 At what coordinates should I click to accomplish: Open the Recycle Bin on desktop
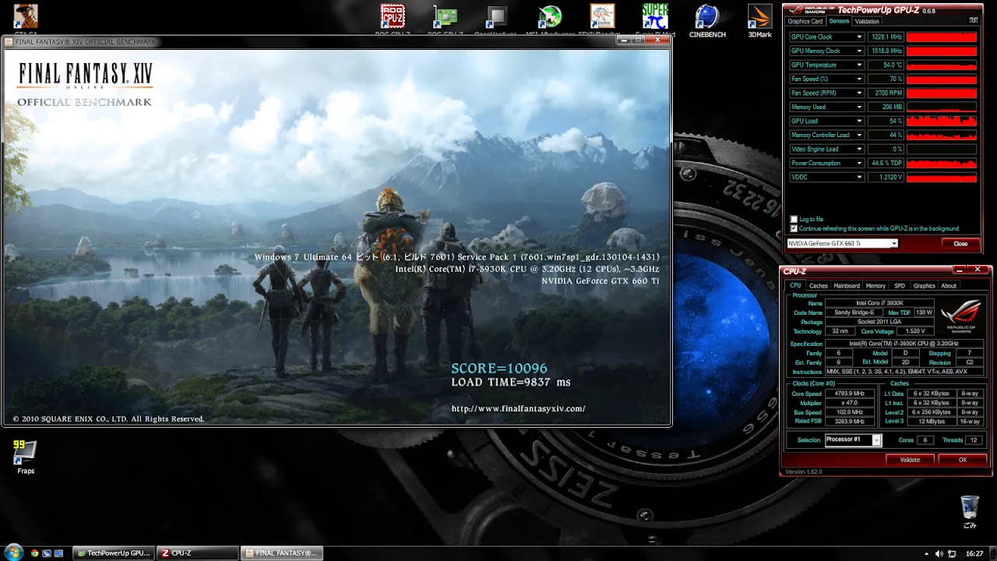click(x=970, y=509)
